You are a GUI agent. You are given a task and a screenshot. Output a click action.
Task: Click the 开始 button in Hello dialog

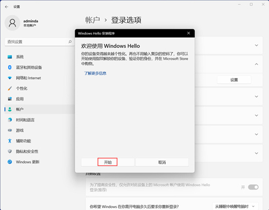[x=108, y=162]
